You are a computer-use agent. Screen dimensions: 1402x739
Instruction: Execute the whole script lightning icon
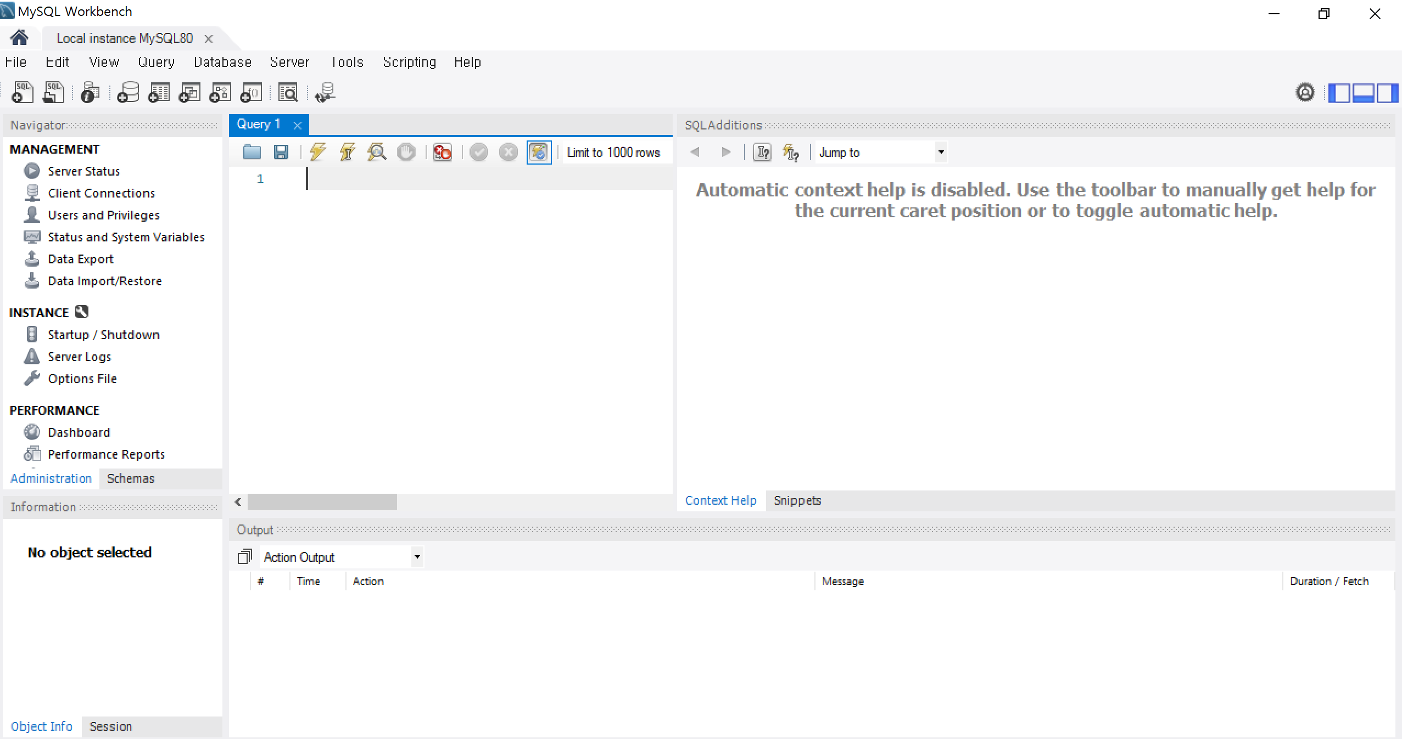(318, 152)
